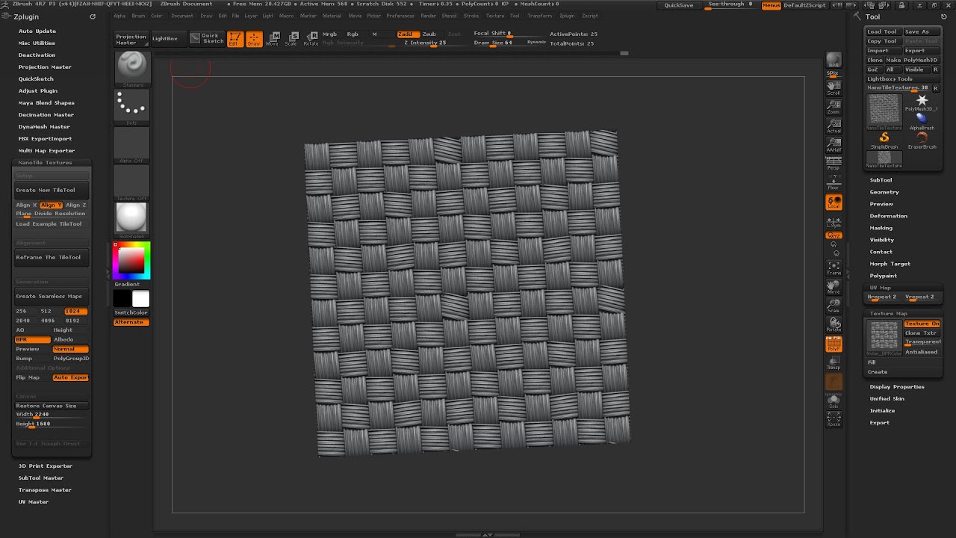
Task: Toggle Texture On in Texture Map
Action: 922,324
